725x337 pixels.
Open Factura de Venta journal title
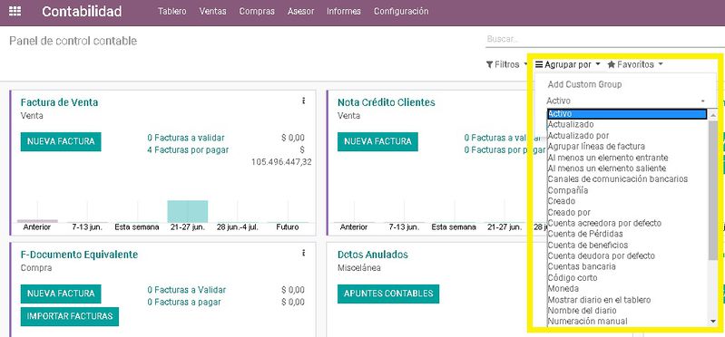pos(59,102)
